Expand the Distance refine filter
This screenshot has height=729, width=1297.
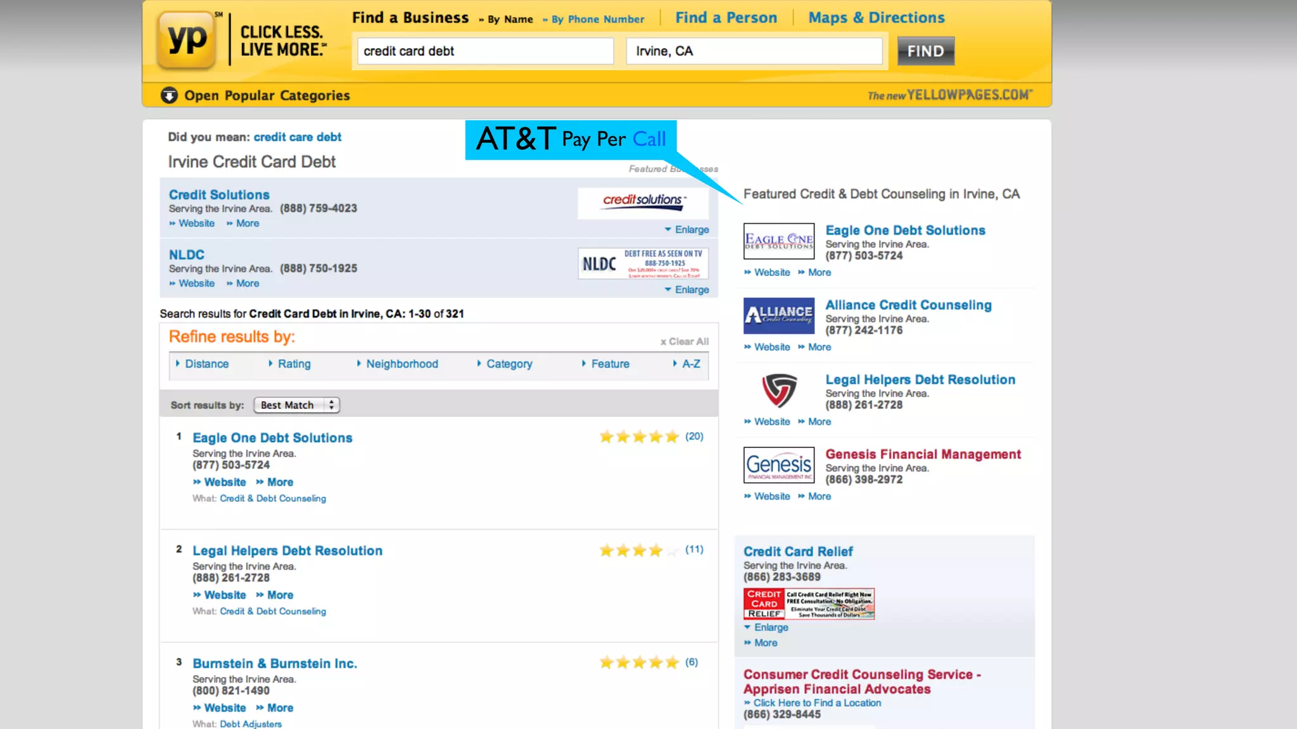point(206,364)
